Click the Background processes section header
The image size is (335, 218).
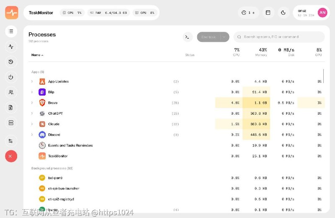tap(52, 168)
